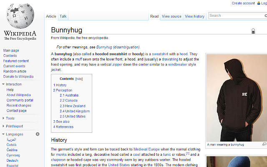Click footnote reference [1]
The width and height of the screenshot is (267, 167).
tap(188, 153)
